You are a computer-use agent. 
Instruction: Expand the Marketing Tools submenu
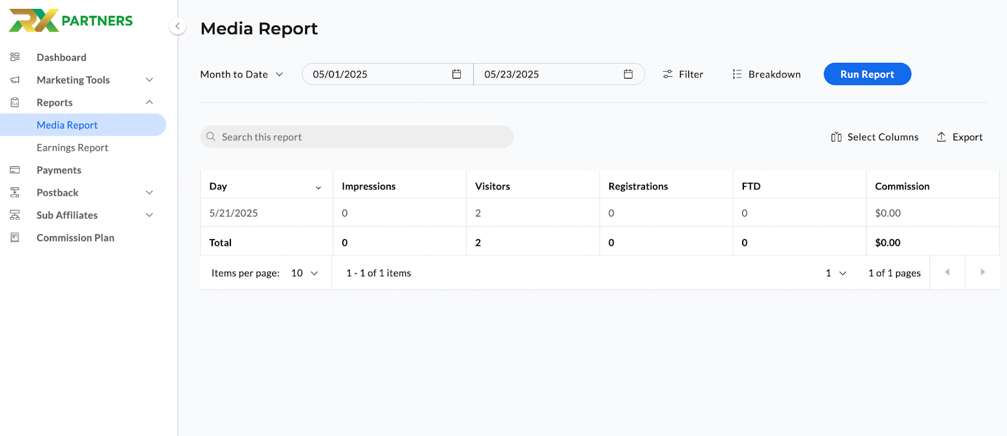click(149, 80)
